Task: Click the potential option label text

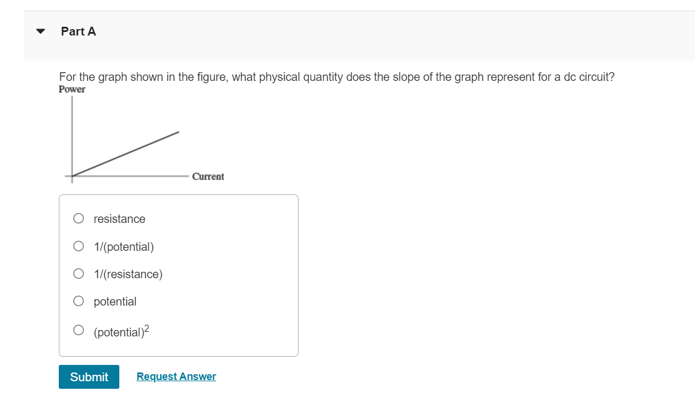Action: 115,301
